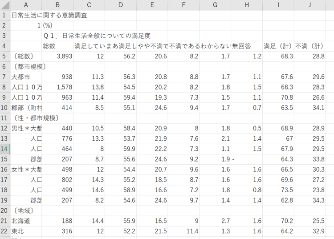The image size is (334, 239).
Task: Click the value 440
Action: 67,128
